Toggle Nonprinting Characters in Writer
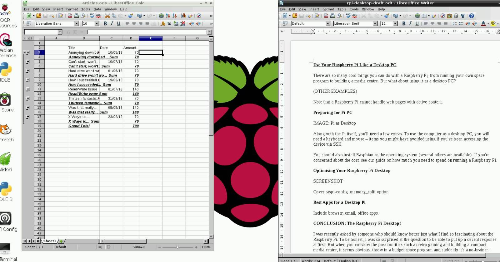 click(x=462, y=16)
